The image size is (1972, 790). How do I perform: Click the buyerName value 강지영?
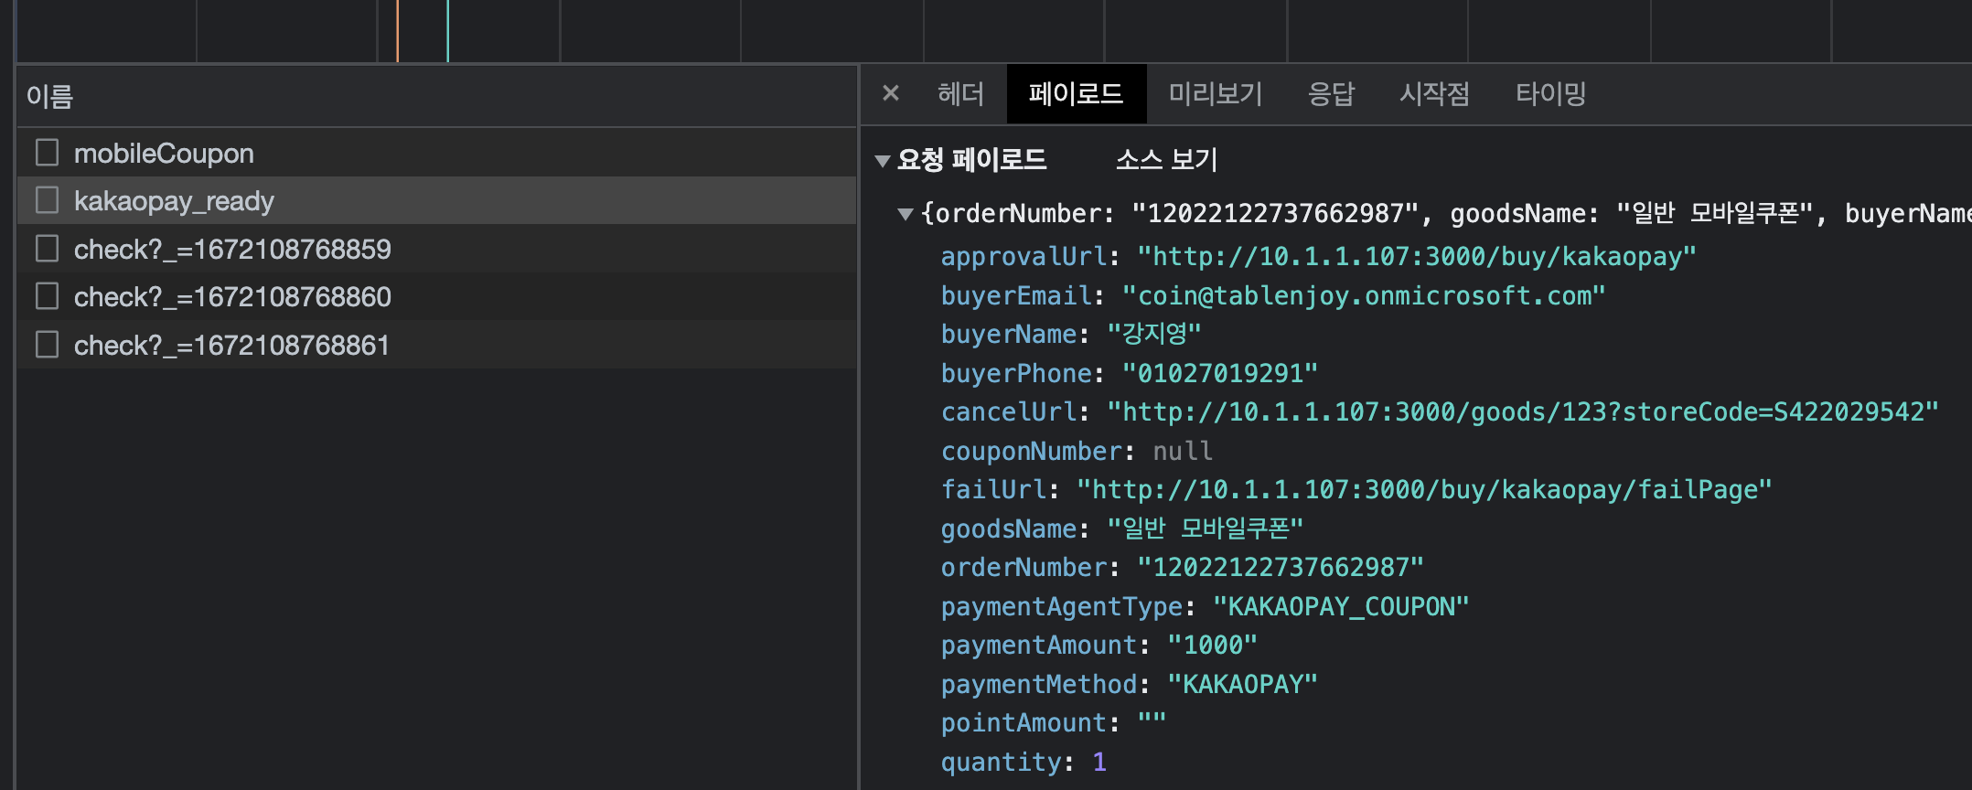pyautogui.click(x=1153, y=334)
